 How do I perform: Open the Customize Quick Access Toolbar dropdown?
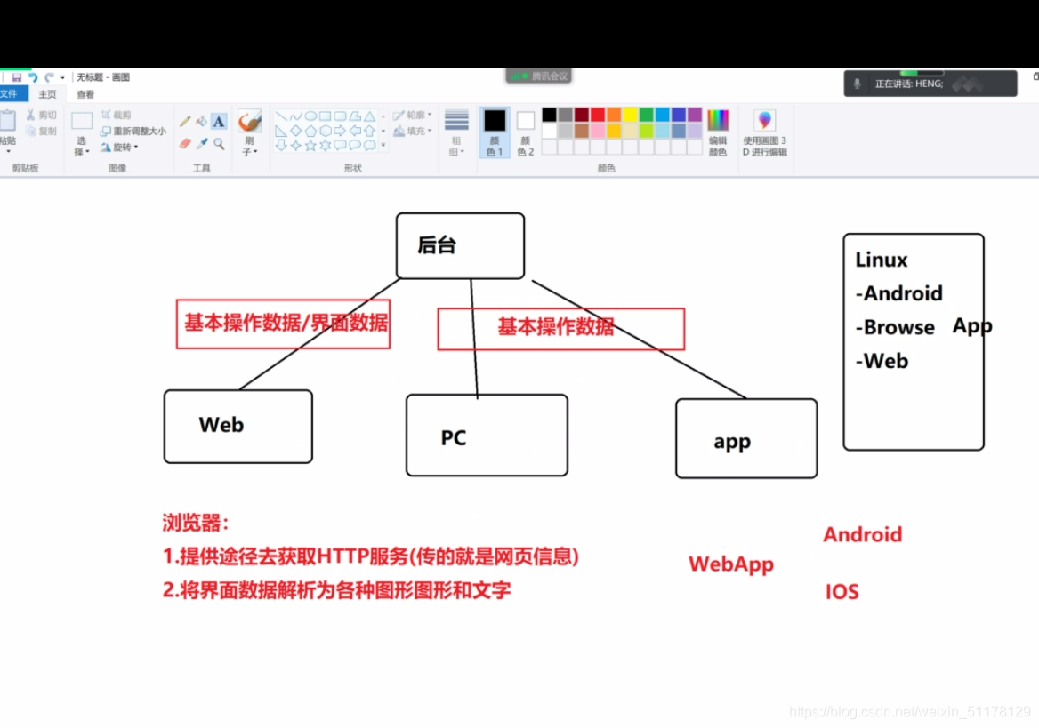click(63, 77)
